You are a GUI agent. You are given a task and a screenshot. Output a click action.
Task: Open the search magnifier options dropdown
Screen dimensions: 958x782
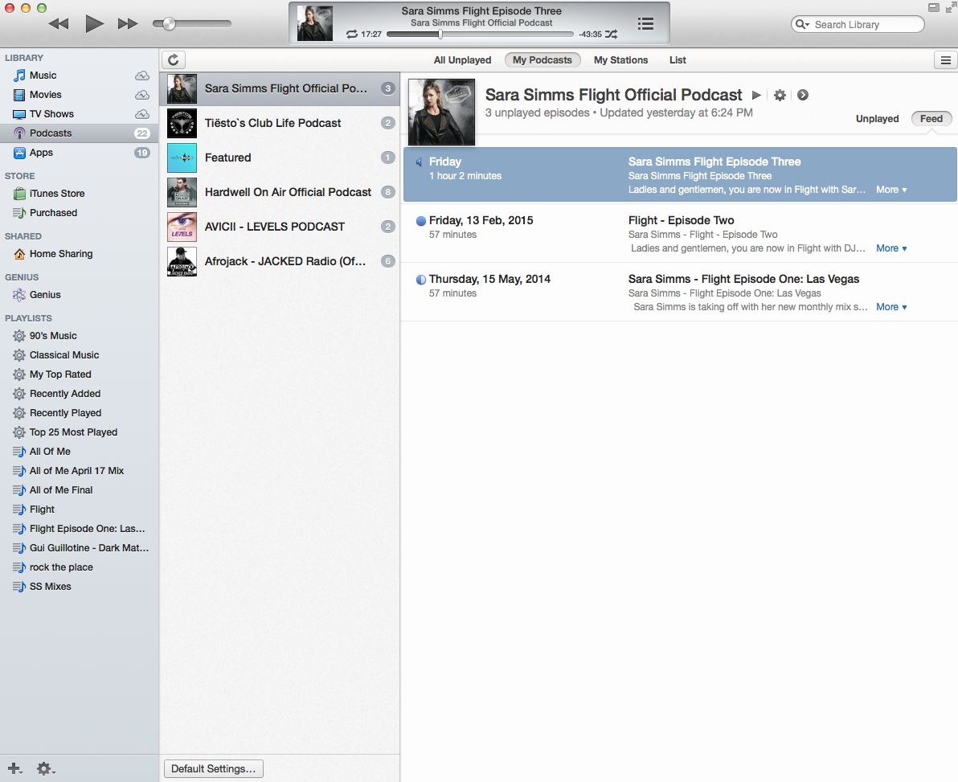tap(802, 24)
